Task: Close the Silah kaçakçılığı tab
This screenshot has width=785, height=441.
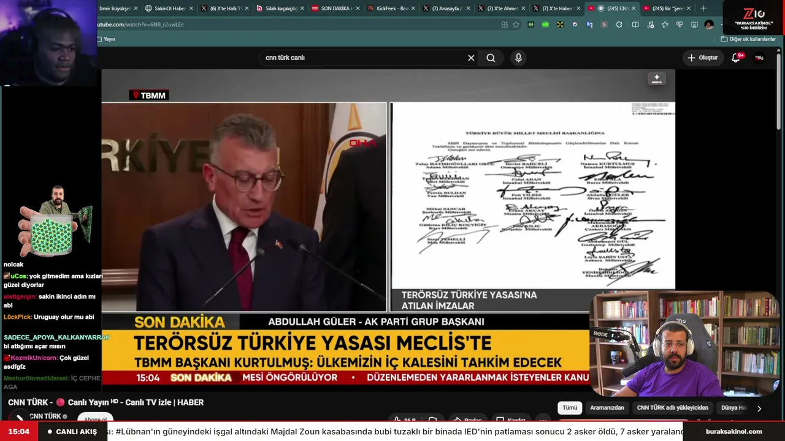Action: 302,9
